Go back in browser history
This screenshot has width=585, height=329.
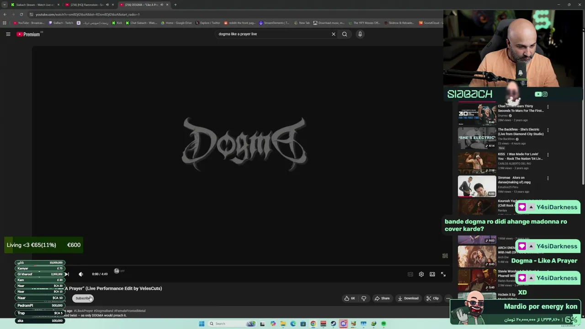pyautogui.click(x=5, y=14)
